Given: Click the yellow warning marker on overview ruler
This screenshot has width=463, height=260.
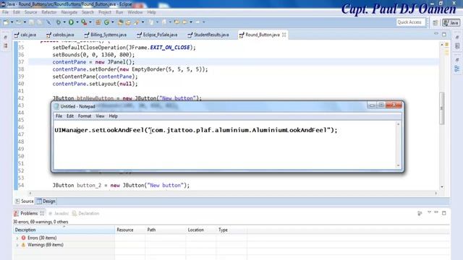Looking at the screenshot, I should [x=447, y=45].
